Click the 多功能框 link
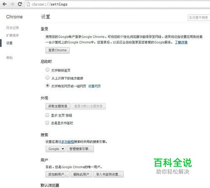This screenshot has width=210, height=188. pyautogui.click(x=68, y=142)
